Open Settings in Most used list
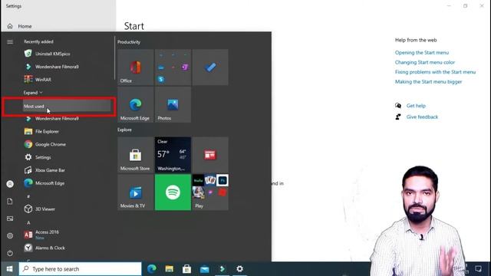Viewport: 491px width, 276px height. pos(67,157)
